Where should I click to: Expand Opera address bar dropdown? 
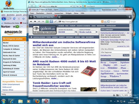tap(105, 22)
